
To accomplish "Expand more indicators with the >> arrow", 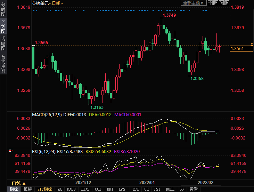I will pyautogui.click(x=182, y=189).
